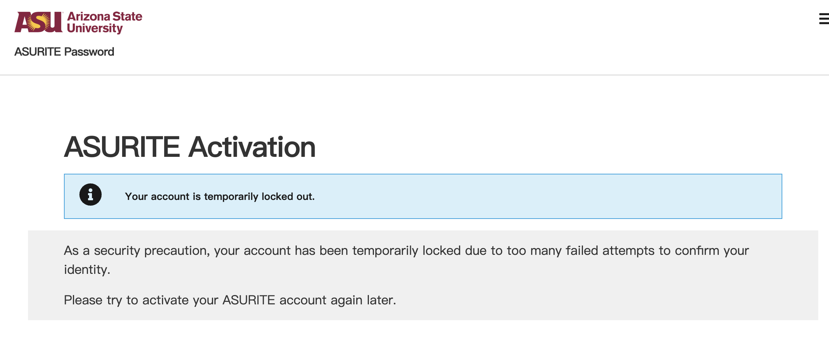Click empty area of blue alert banner
The image size is (829, 346).
pos(539,196)
